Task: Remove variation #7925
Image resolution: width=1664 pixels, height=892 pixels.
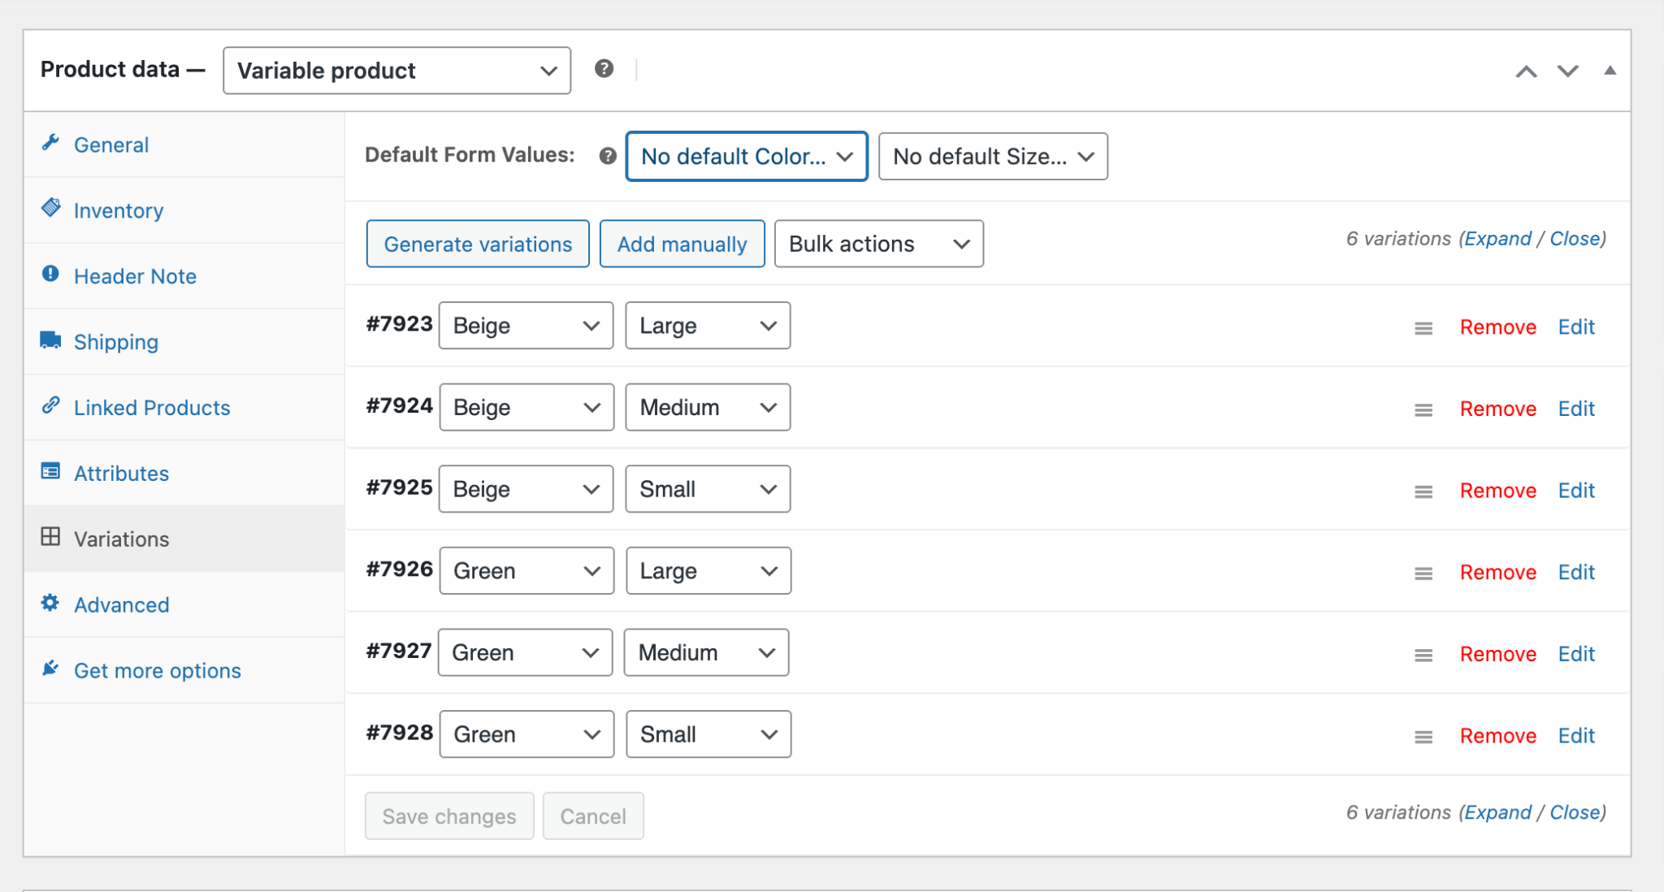Action: tap(1497, 491)
